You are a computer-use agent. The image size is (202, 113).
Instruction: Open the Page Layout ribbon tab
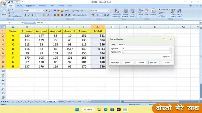tap(31, 6)
